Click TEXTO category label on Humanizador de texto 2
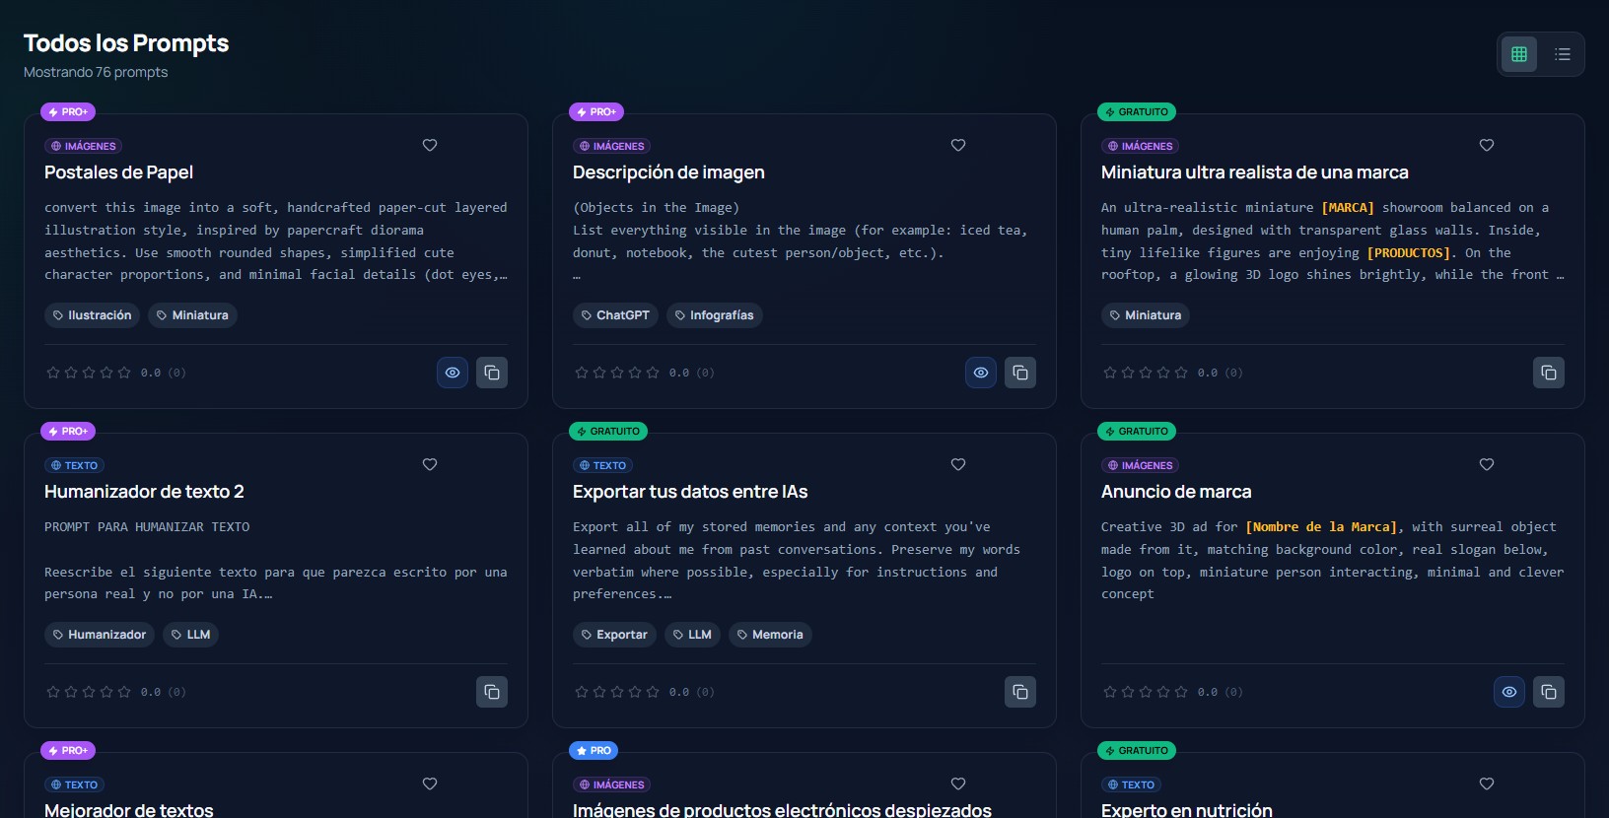This screenshot has width=1609, height=818. (x=74, y=465)
